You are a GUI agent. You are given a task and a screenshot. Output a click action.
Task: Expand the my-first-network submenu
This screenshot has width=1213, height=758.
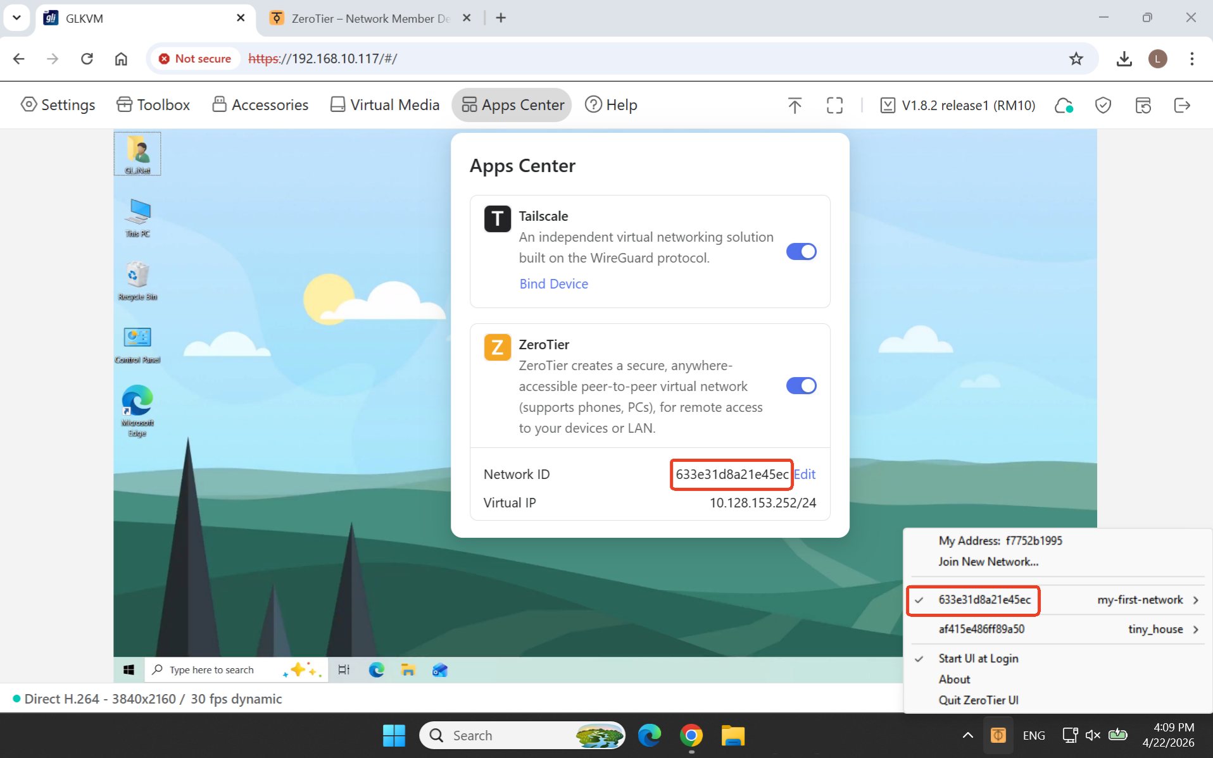coord(1195,600)
